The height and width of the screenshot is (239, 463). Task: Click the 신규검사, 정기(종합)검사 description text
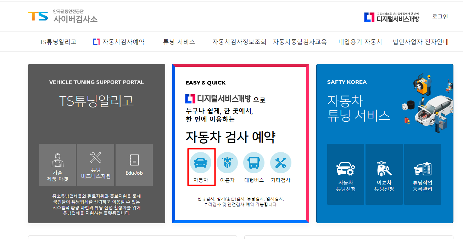click(241, 202)
